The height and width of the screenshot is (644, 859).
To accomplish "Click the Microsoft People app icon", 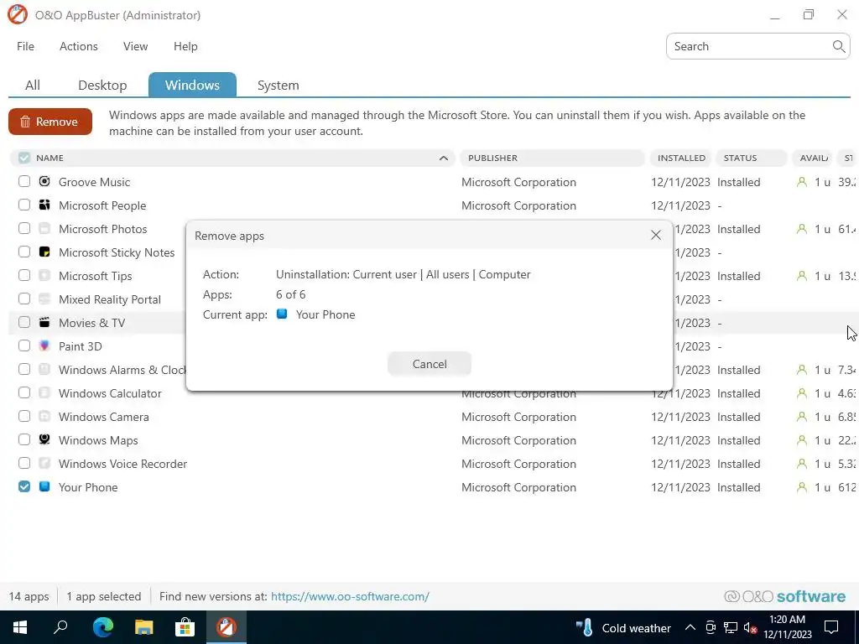I will click(44, 205).
